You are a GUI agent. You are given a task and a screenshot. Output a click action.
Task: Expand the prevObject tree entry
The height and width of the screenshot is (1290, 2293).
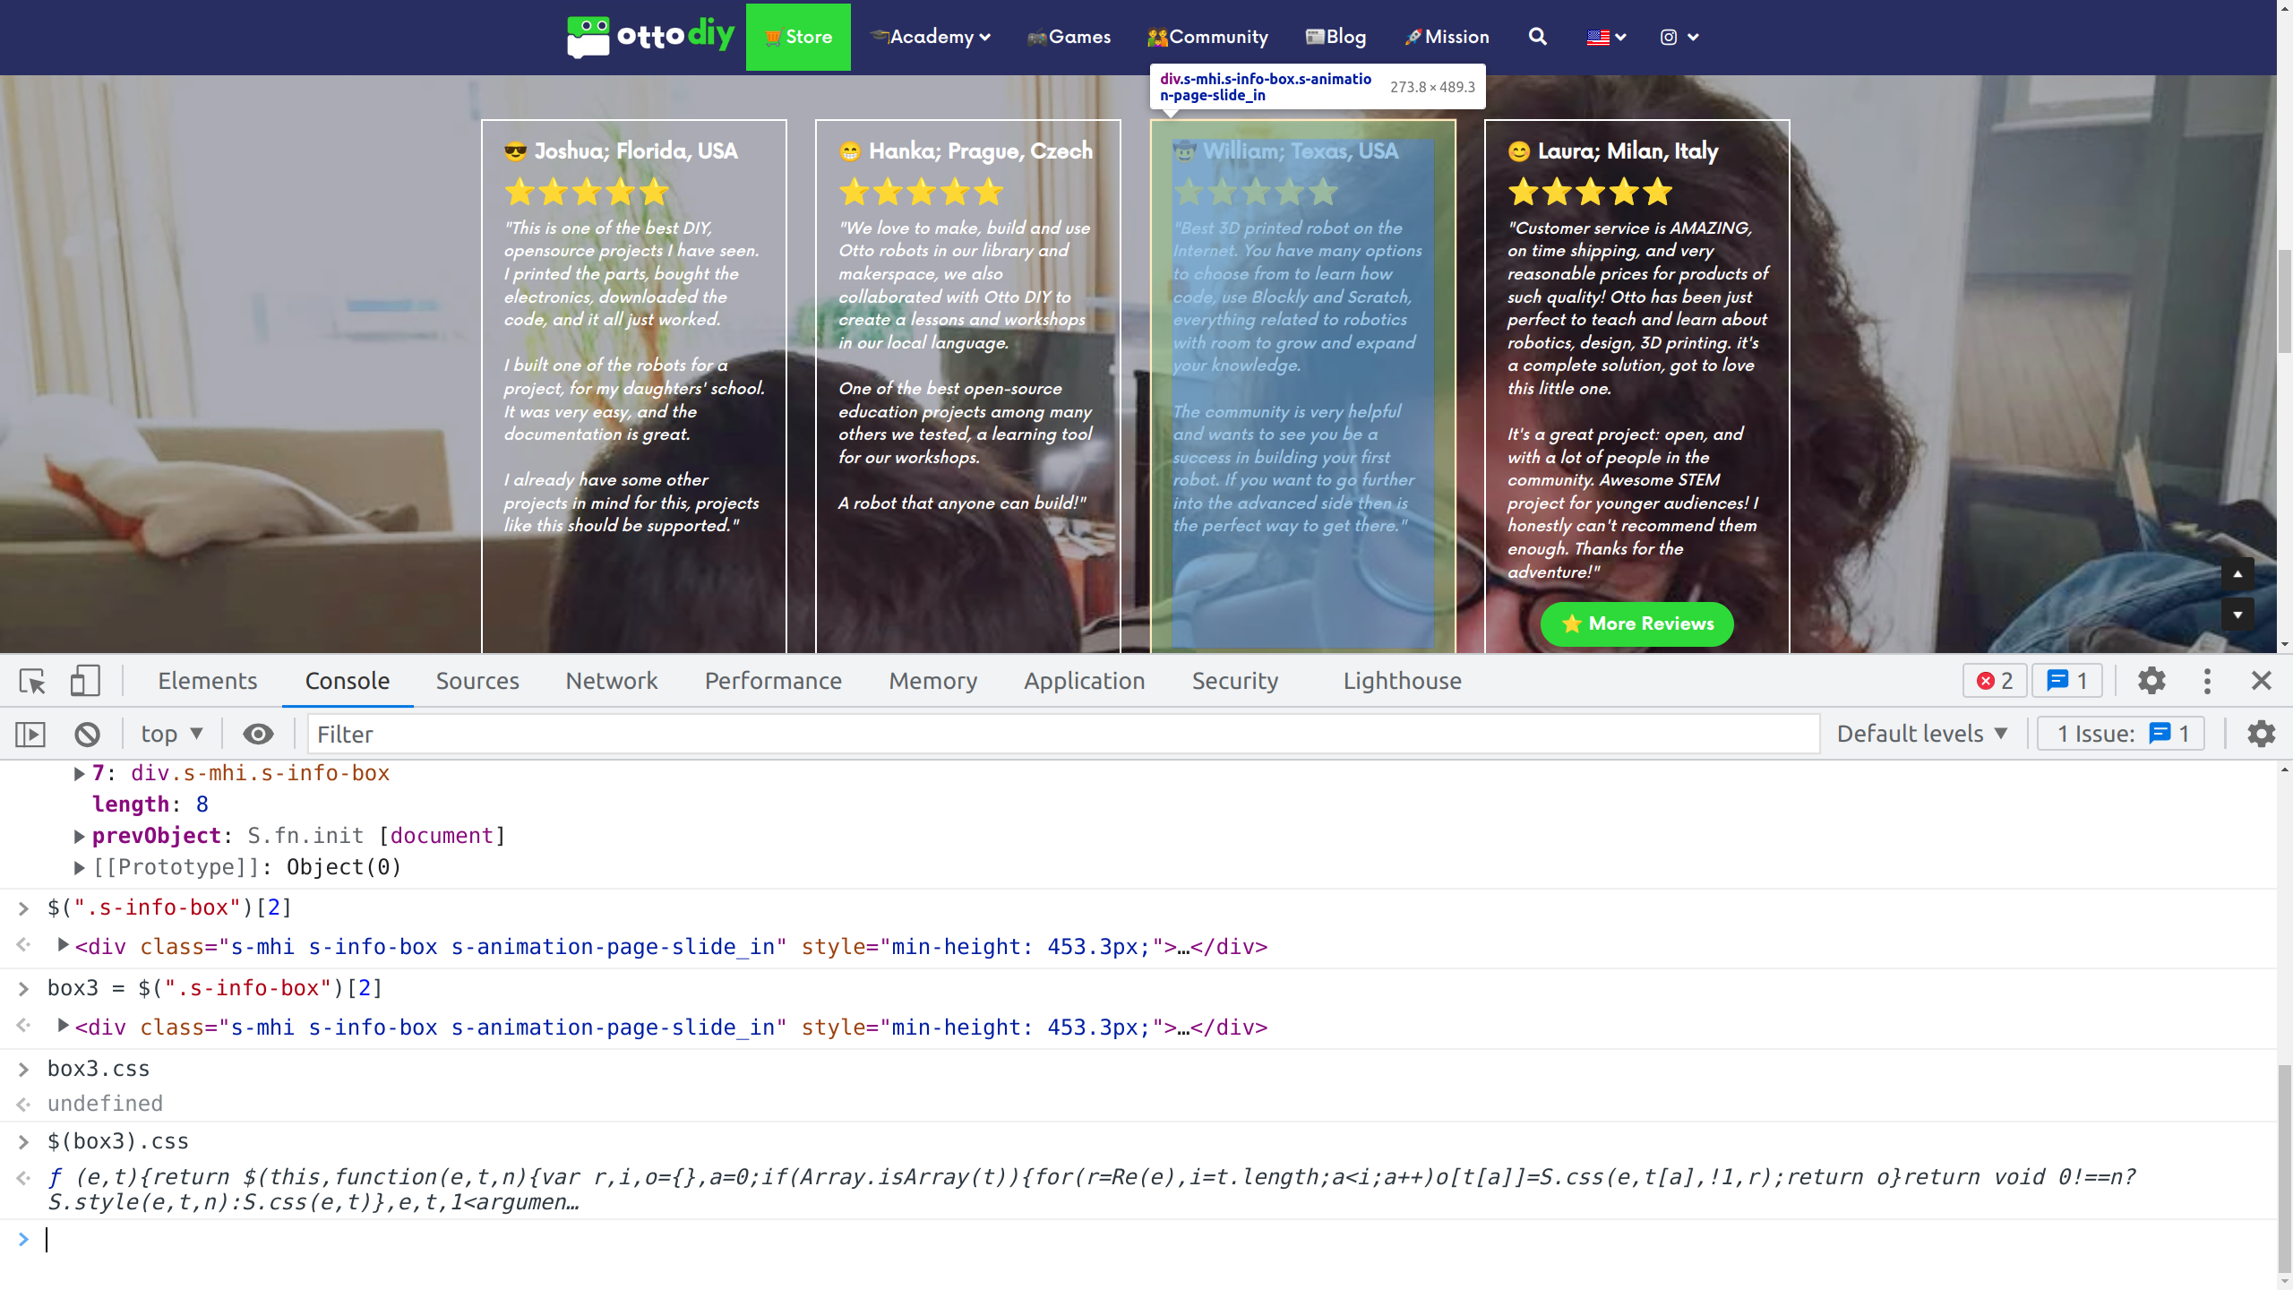pyautogui.click(x=79, y=836)
